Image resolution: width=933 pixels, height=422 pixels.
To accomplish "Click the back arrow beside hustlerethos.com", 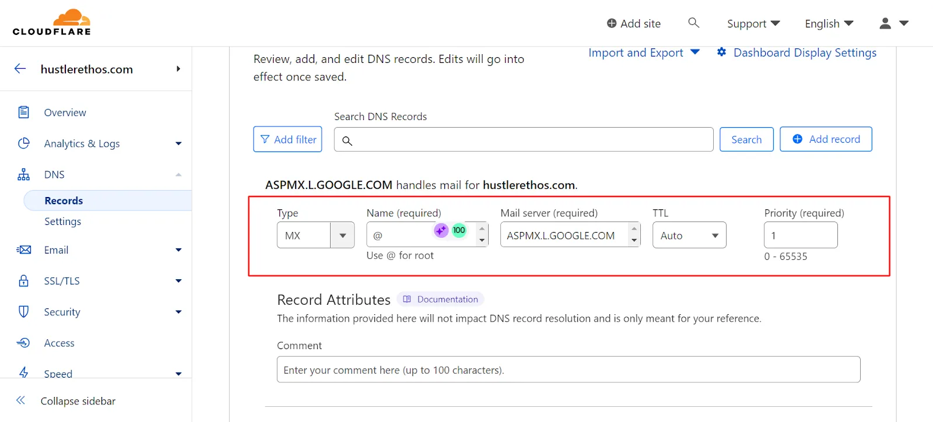I will click(x=20, y=69).
